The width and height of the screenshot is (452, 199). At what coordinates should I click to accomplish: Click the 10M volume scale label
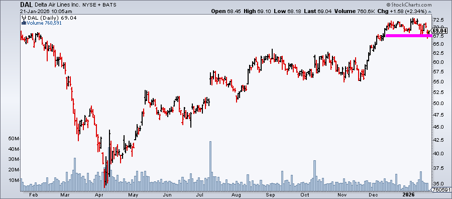pos(14,180)
